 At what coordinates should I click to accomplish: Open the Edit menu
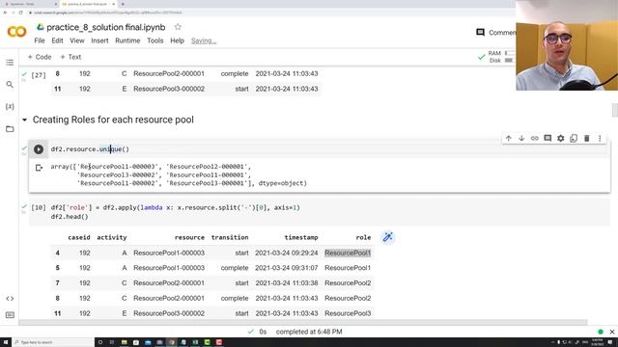pos(57,40)
